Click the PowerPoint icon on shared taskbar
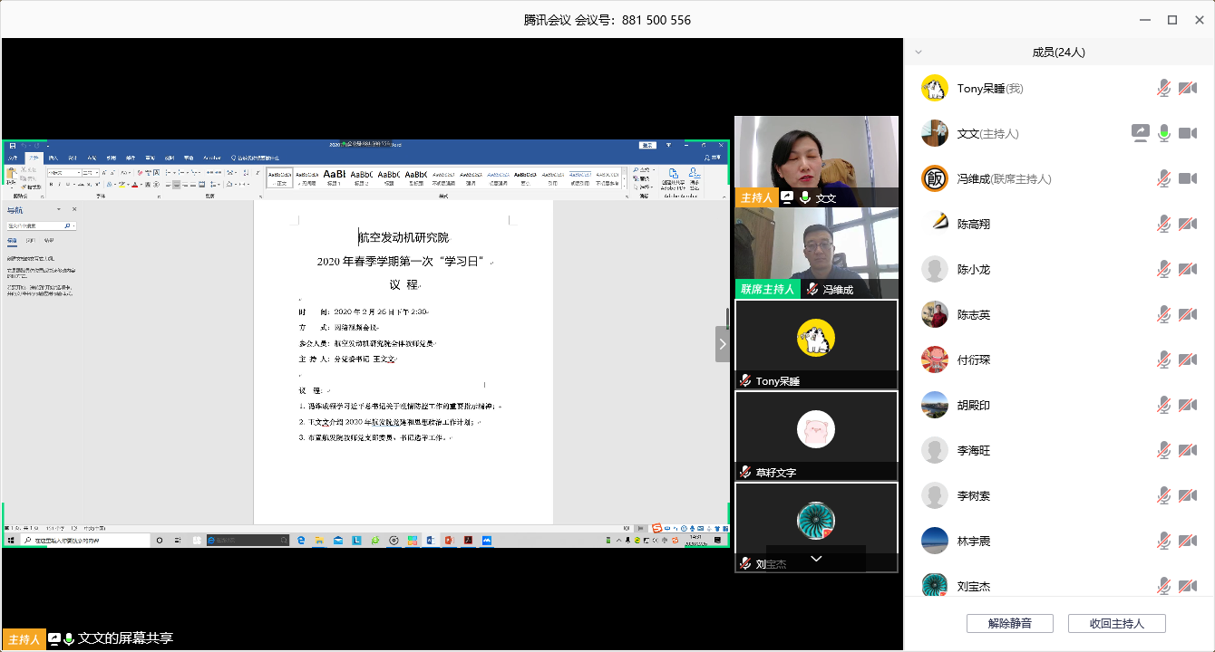The height and width of the screenshot is (652, 1215). (x=449, y=541)
